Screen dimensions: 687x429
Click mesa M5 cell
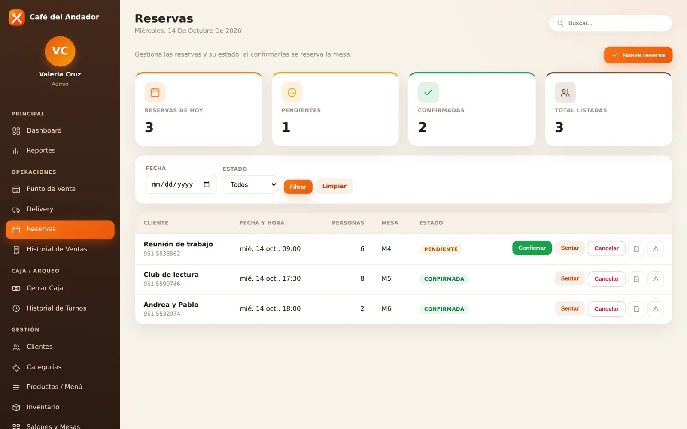click(386, 278)
